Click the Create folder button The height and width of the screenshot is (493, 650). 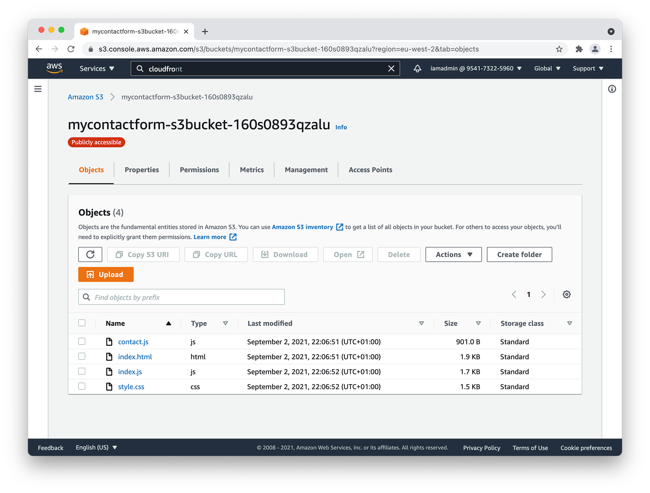[x=519, y=255]
